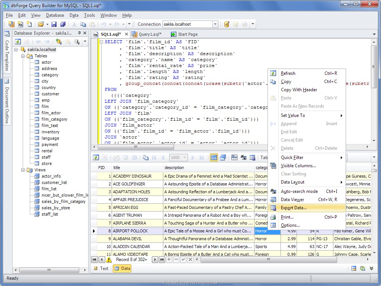Click the AIRPORT POLLOCK title cell
381x286 pixels.
point(138,231)
